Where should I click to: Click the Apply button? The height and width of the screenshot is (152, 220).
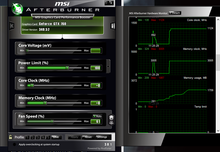coord(75,137)
